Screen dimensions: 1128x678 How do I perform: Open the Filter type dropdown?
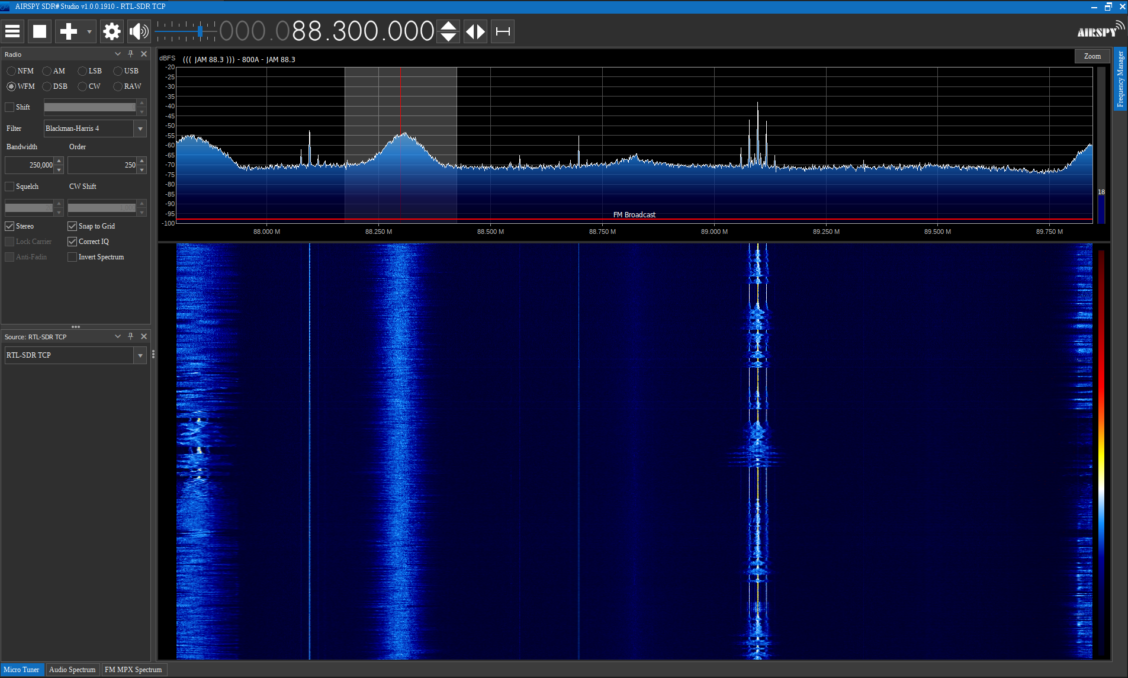pos(140,128)
